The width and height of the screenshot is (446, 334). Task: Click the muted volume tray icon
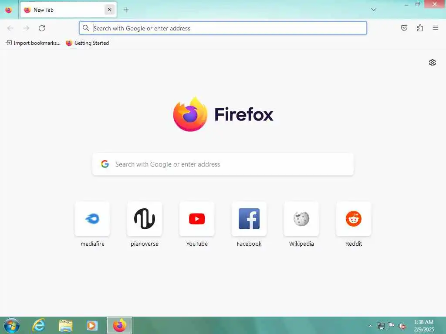click(x=402, y=326)
